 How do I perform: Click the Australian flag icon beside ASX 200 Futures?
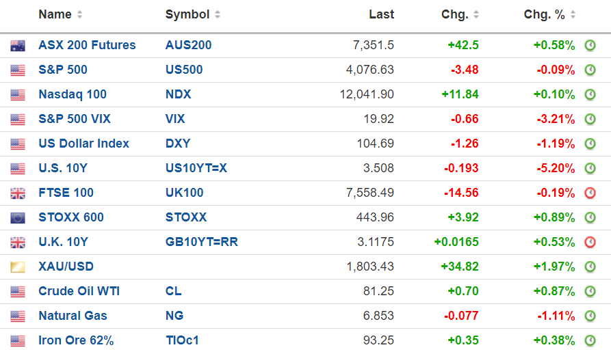point(18,46)
